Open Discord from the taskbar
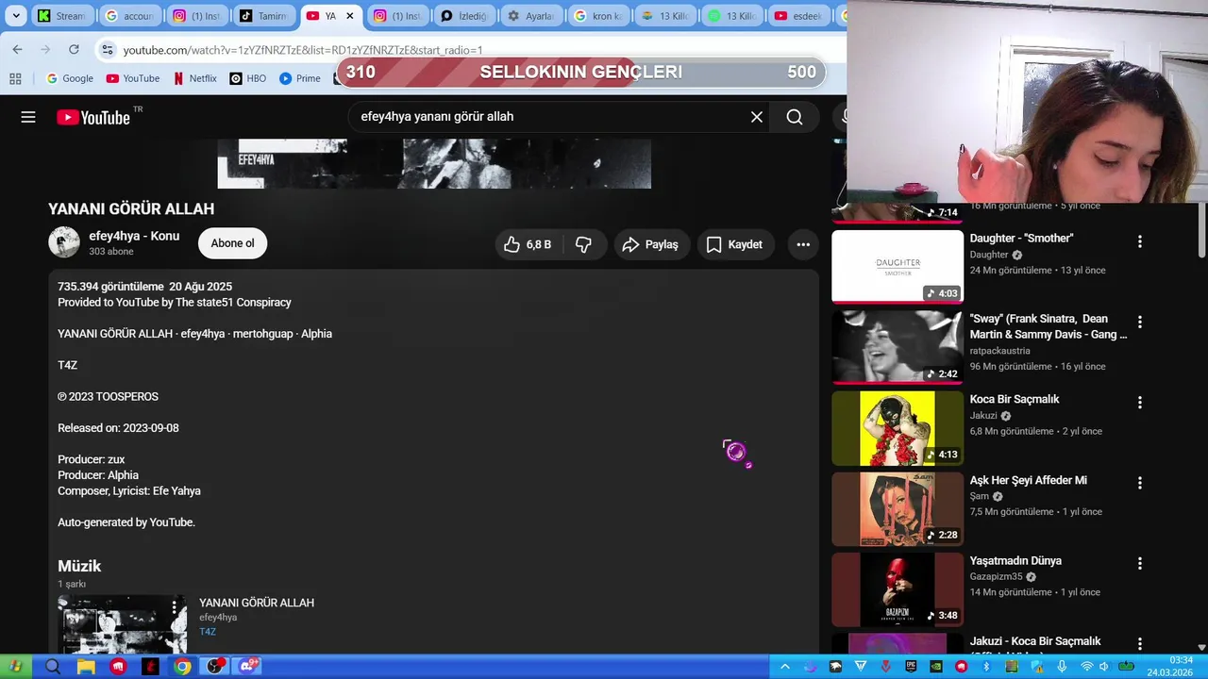This screenshot has height=679, width=1208. pyautogui.click(x=247, y=667)
